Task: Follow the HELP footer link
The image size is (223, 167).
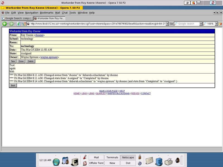Action: pyautogui.click(x=122, y=91)
